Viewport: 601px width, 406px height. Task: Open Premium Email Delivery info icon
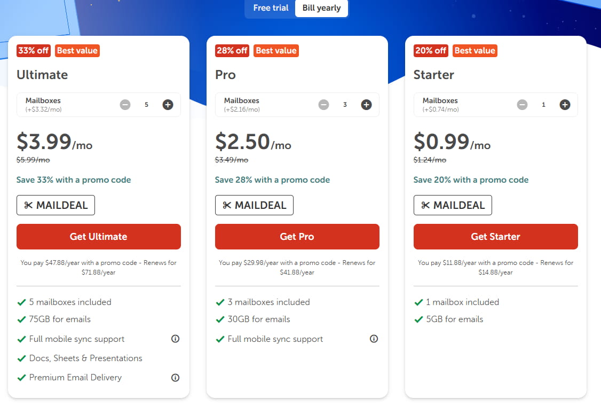[x=175, y=378]
